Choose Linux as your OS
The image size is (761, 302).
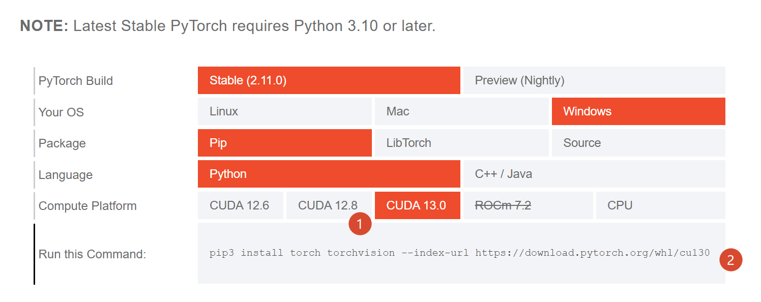coord(284,111)
